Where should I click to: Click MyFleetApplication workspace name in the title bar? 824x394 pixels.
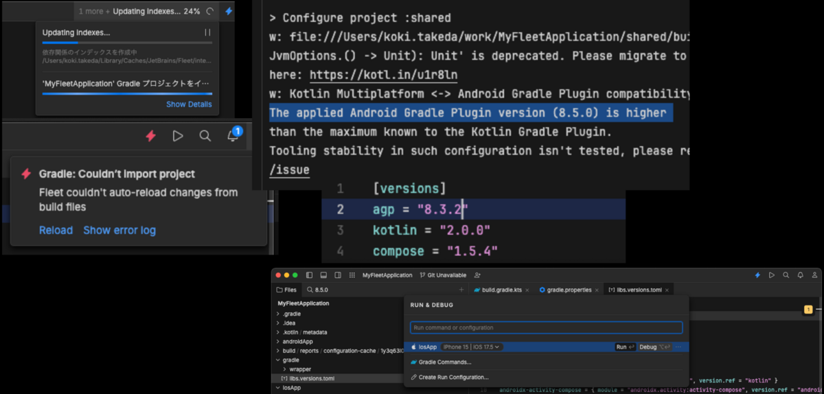click(387, 275)
